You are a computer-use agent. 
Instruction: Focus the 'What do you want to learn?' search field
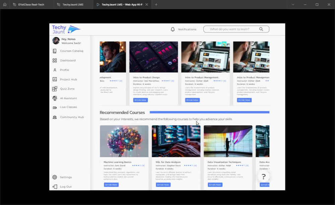(236, 29)
